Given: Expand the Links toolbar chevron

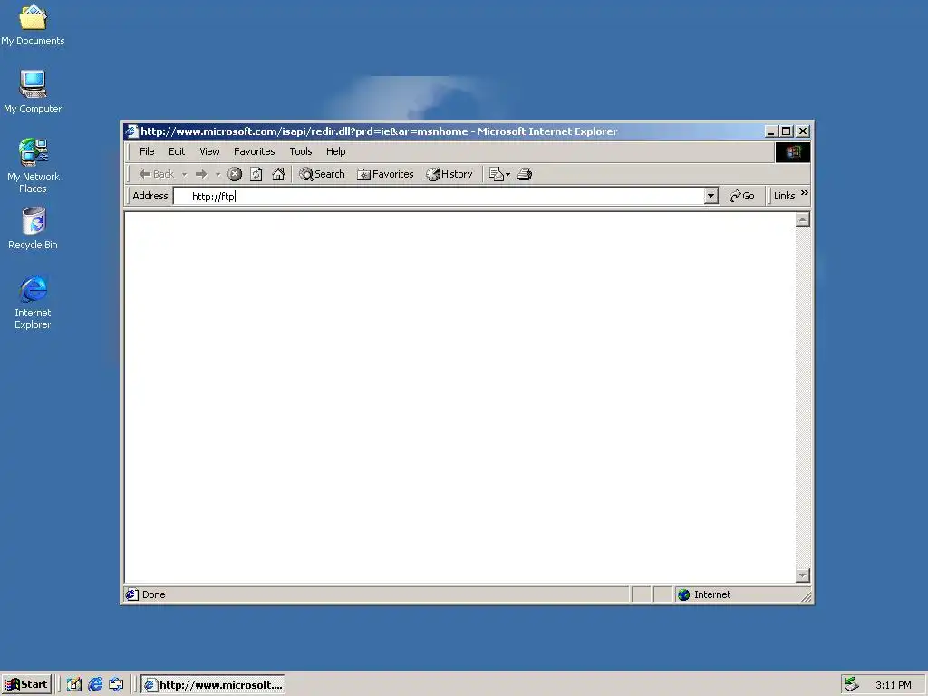Looking at the screenshot, I should (805, 193).
